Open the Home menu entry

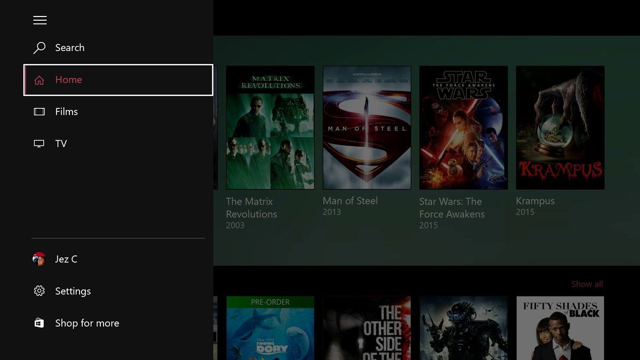click(x=69, y=79)
